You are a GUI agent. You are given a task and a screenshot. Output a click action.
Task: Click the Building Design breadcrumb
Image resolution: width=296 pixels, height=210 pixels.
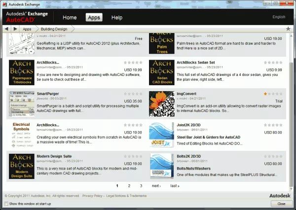[x=54, y=29]
